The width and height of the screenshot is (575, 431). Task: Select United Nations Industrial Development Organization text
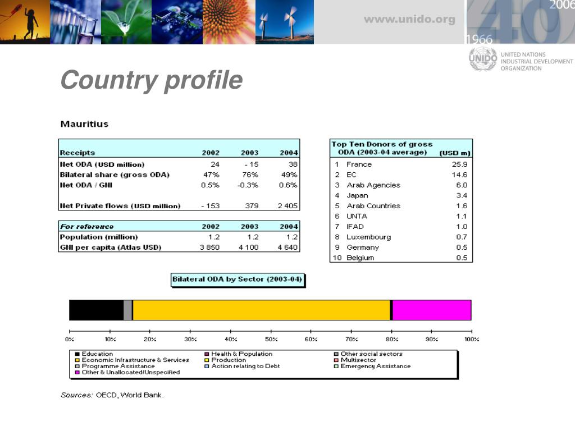(x=537, y=61)
